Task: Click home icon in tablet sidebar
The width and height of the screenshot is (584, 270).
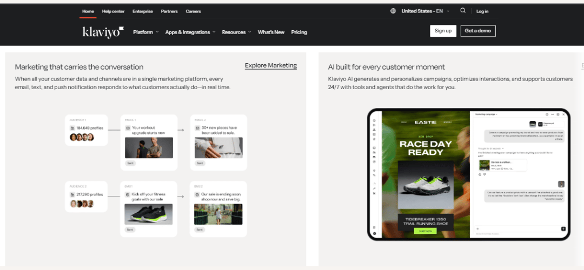Action: click(374, 120)
